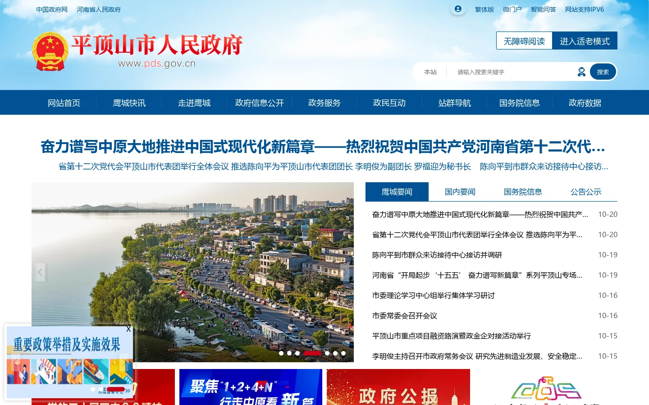This screenshot has height=405, width=649.
Task: Click the national emblem logo
Action: click(50, 51)
